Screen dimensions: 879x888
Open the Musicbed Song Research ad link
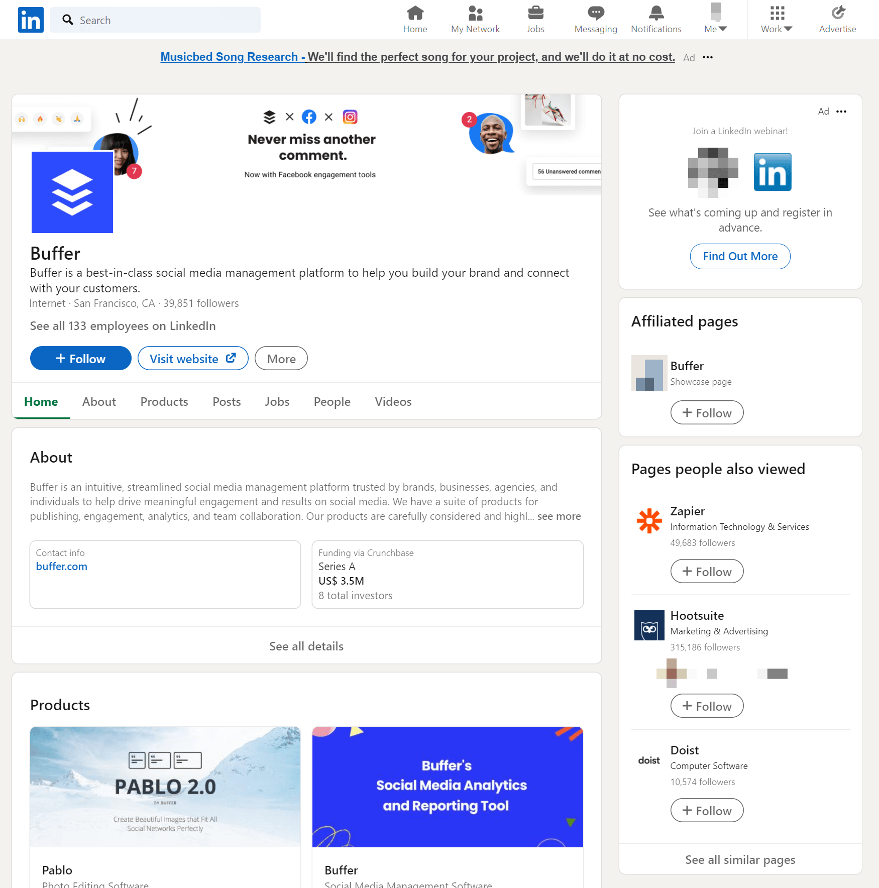417,57
